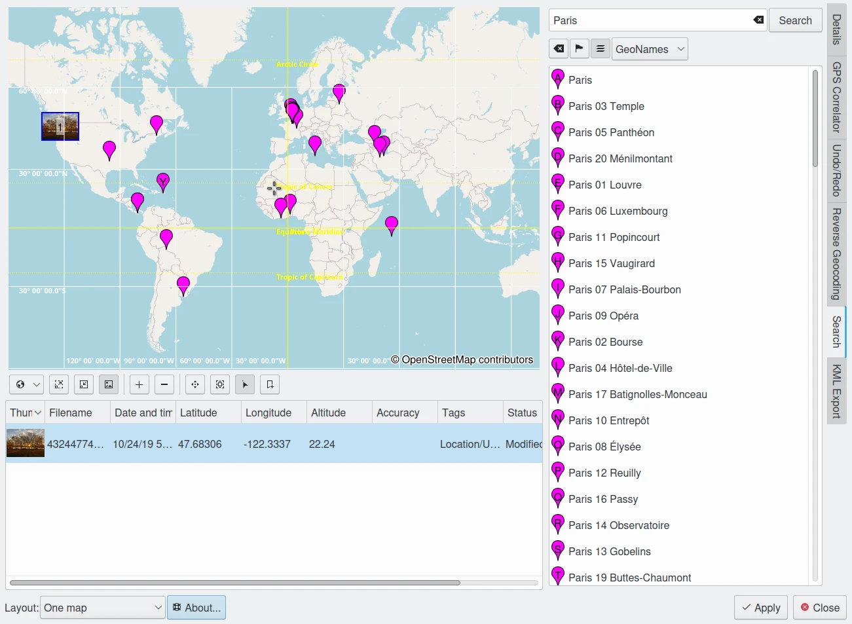The image size is (852, 624).
Task: Click the zoom in plus button
Action: pos(139,384)
